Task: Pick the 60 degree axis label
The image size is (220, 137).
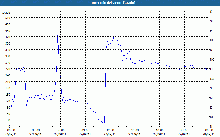Action: pyautogui.click(x=9, y=114)
